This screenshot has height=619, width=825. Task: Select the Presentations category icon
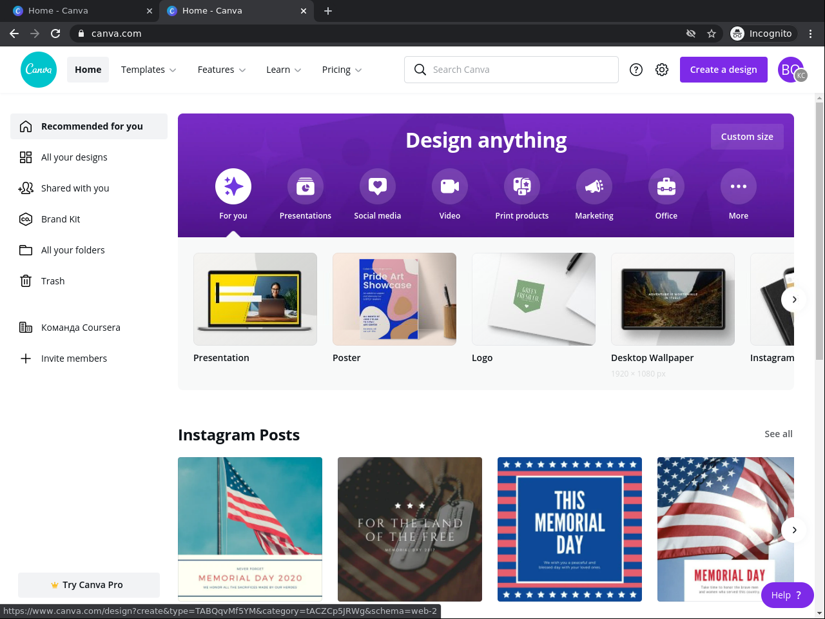306,186
